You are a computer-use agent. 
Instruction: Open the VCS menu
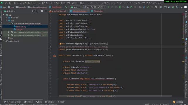pos(68,3)
